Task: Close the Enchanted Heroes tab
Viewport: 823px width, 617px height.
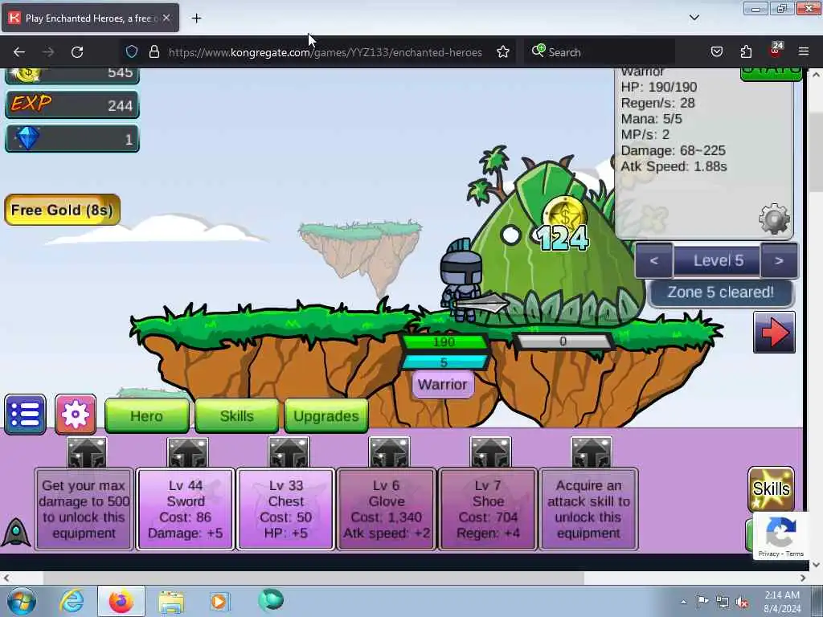Action: 166,18
